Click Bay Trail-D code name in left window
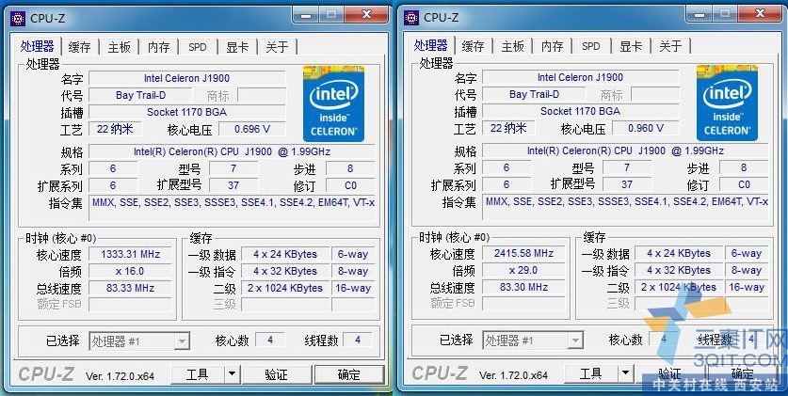Viewport: 788px width, 396px height. (x=140, y=95)
